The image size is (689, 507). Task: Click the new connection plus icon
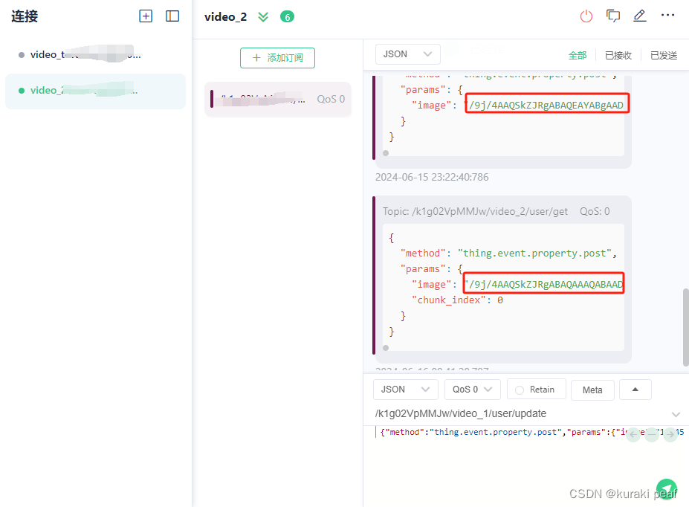pos(146,16)
